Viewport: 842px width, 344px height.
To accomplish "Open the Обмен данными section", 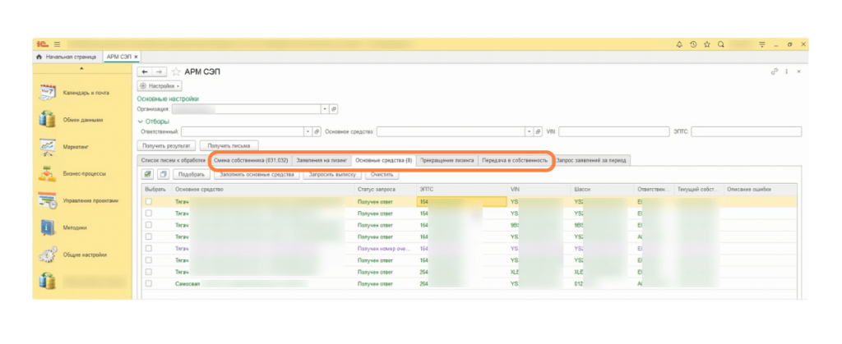I will [x=82, y=120].
